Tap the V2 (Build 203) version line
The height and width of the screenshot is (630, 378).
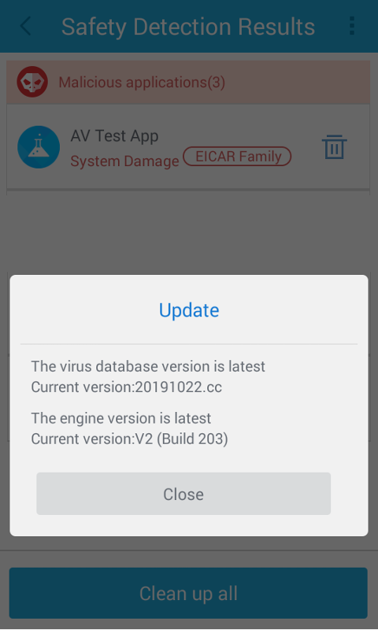130,439
